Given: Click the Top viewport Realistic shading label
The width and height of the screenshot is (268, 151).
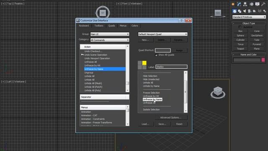Looking at the screenshot, I should coord(19,4).
